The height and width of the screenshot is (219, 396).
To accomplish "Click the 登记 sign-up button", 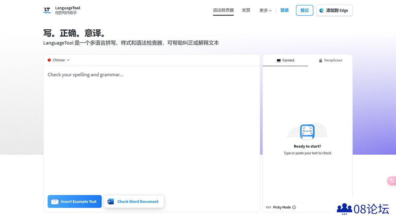I will coord(305,10).
